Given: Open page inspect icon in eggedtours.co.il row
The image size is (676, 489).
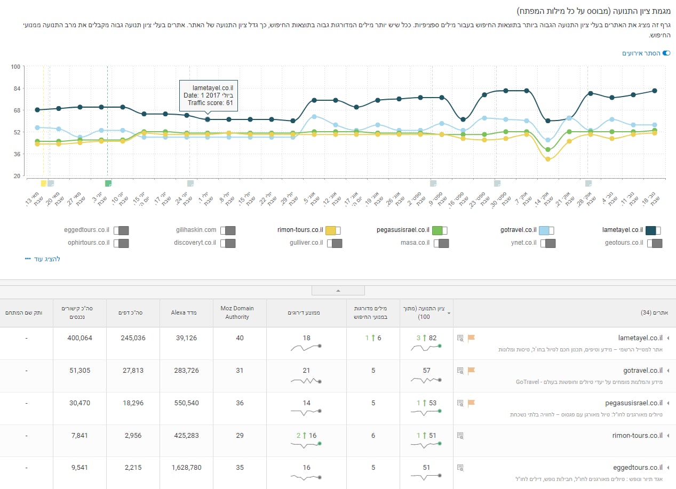Looking at the screenshot, I should tap(460, 468).
